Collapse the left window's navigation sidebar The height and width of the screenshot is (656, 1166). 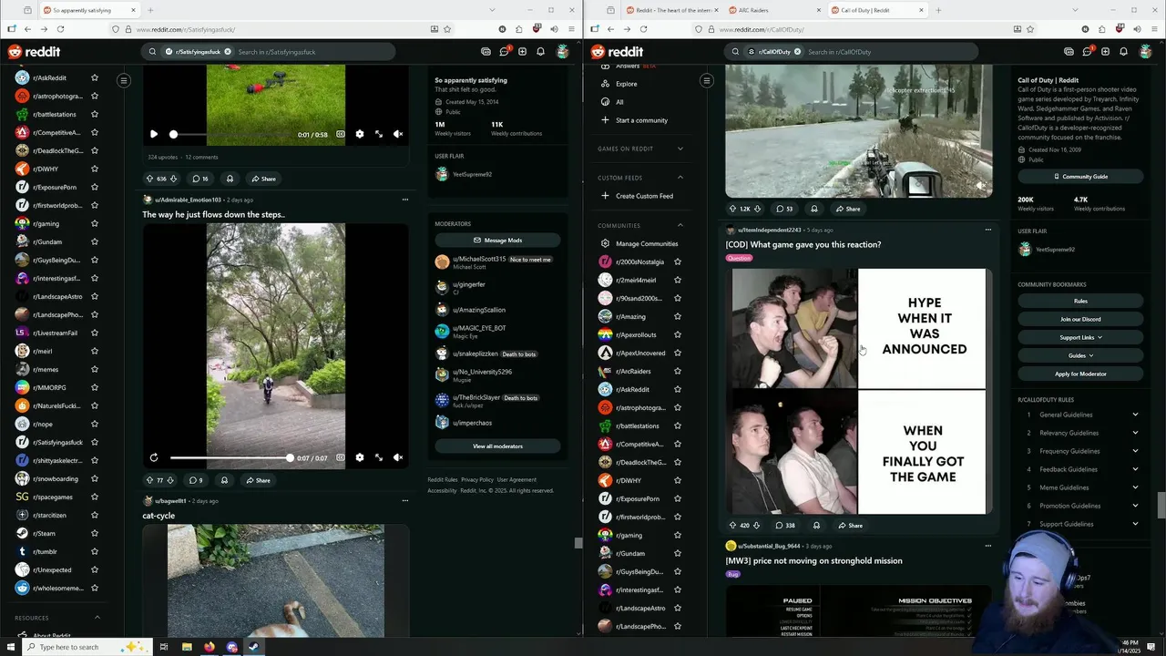[124, 81]
